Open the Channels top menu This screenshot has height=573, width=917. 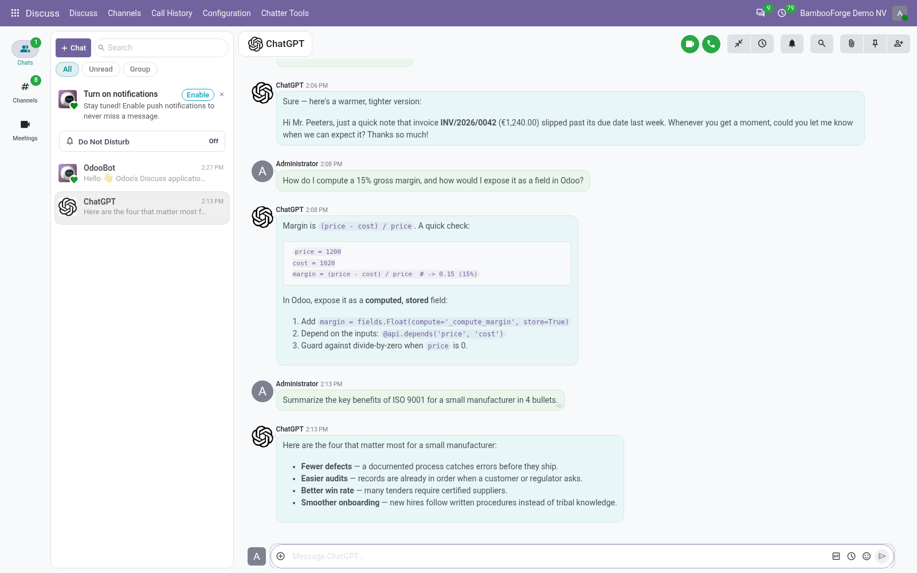pos(124,13)
